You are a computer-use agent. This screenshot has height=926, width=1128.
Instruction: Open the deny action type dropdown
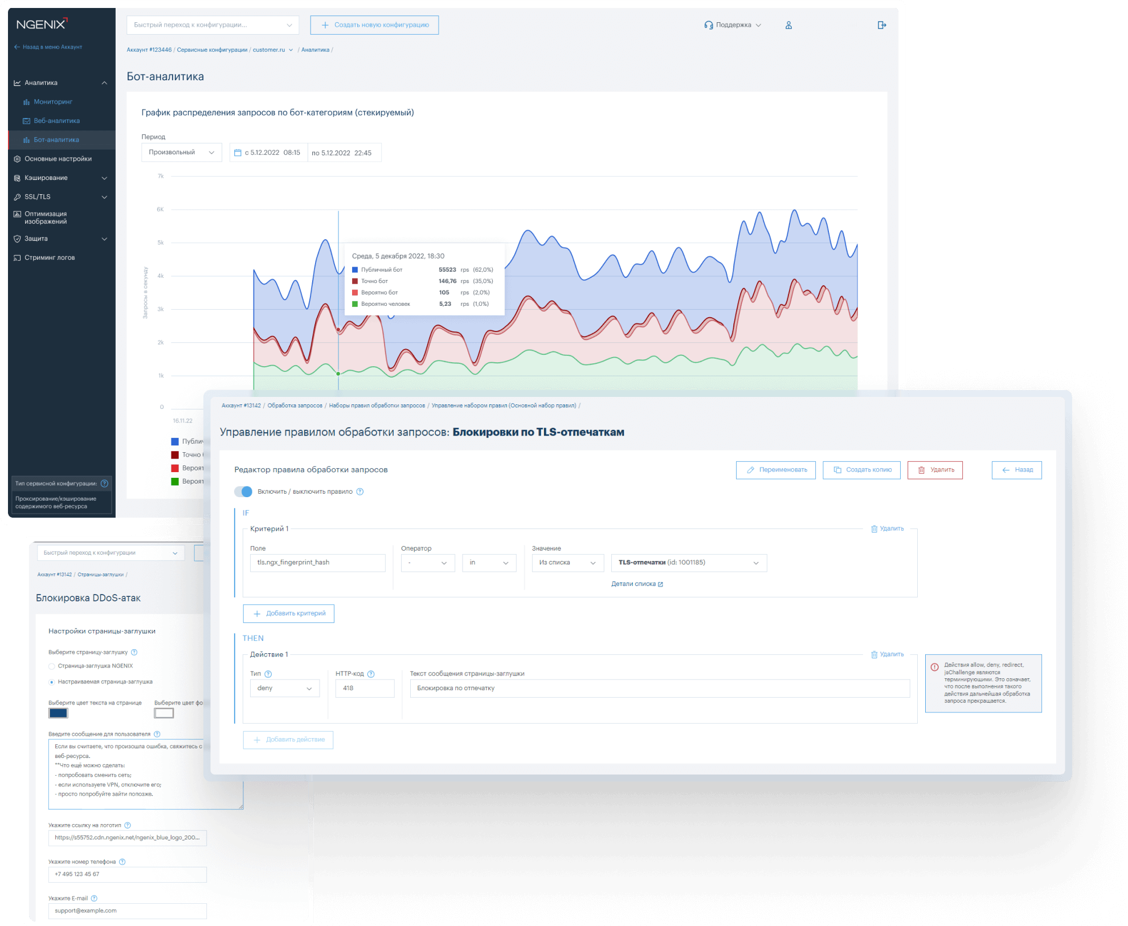pos(285,689)
